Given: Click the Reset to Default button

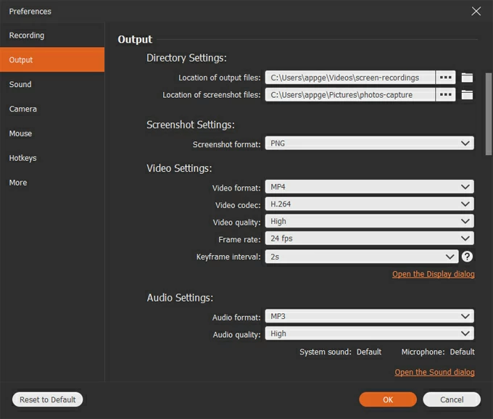Looking at the screenshot, I should point(47,399).
